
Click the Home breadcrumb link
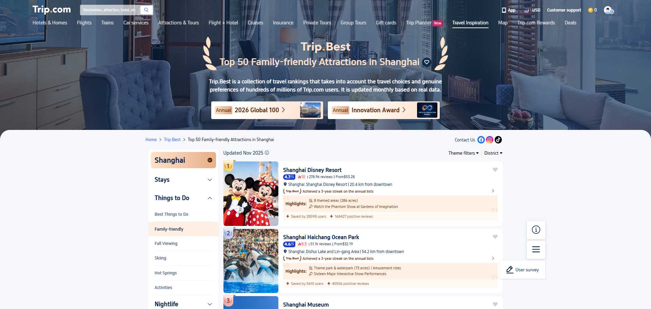click(x=151, y=139)
